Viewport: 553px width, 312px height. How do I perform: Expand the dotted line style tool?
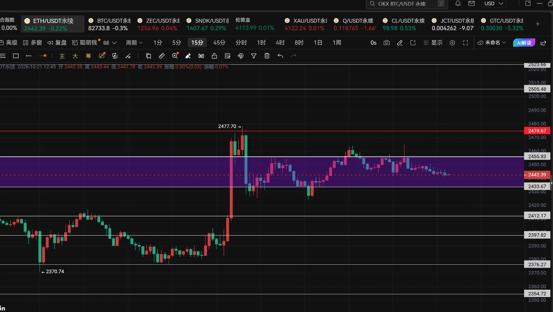coord(43,56)
